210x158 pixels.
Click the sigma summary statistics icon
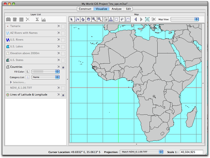pyautogui.click(x=37, y=19)
